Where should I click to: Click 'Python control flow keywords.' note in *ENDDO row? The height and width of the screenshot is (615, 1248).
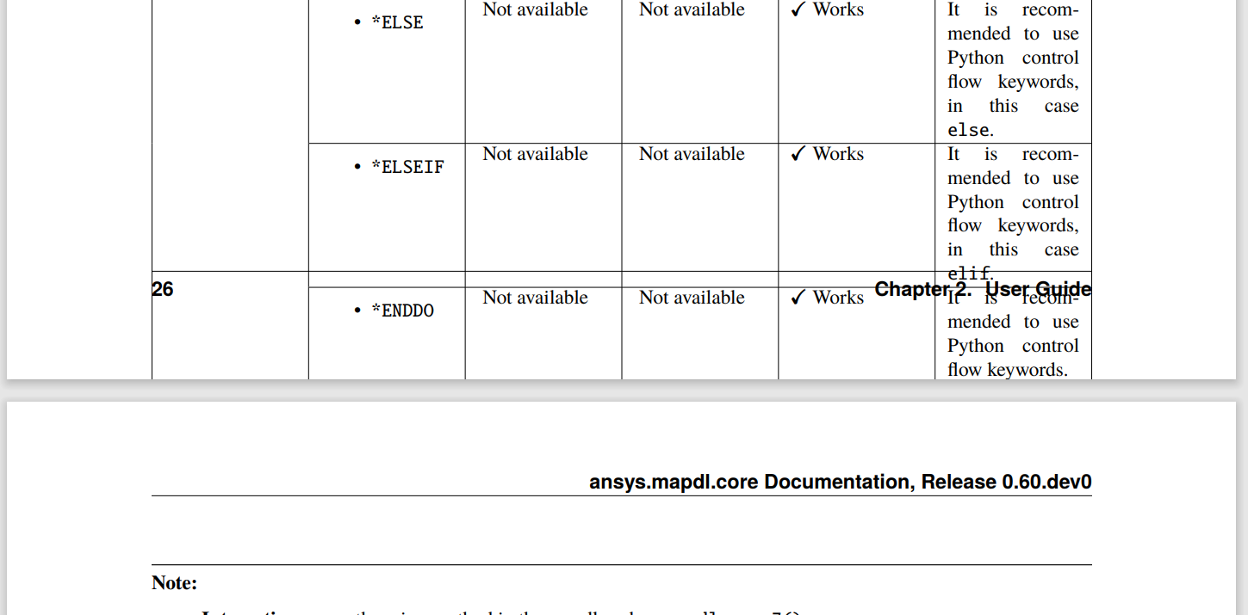(x=1013, y=358)
